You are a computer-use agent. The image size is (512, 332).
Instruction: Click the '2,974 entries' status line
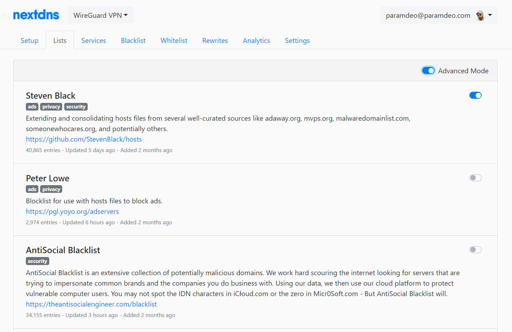[99, 222]
